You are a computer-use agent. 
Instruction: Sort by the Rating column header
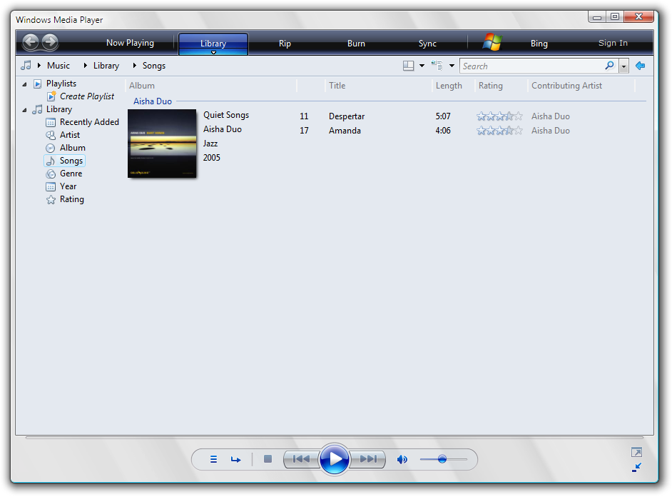(490, 86)
